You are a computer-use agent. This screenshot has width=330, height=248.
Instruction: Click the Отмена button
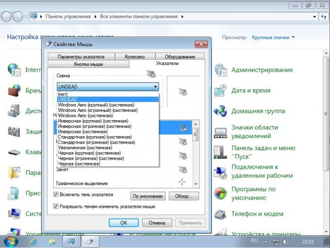[157, 223]
